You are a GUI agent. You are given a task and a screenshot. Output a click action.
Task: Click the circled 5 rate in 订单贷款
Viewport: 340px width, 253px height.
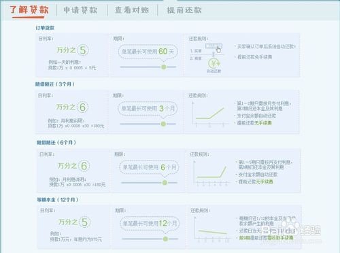pyautogui.click(x=83, y=50)
